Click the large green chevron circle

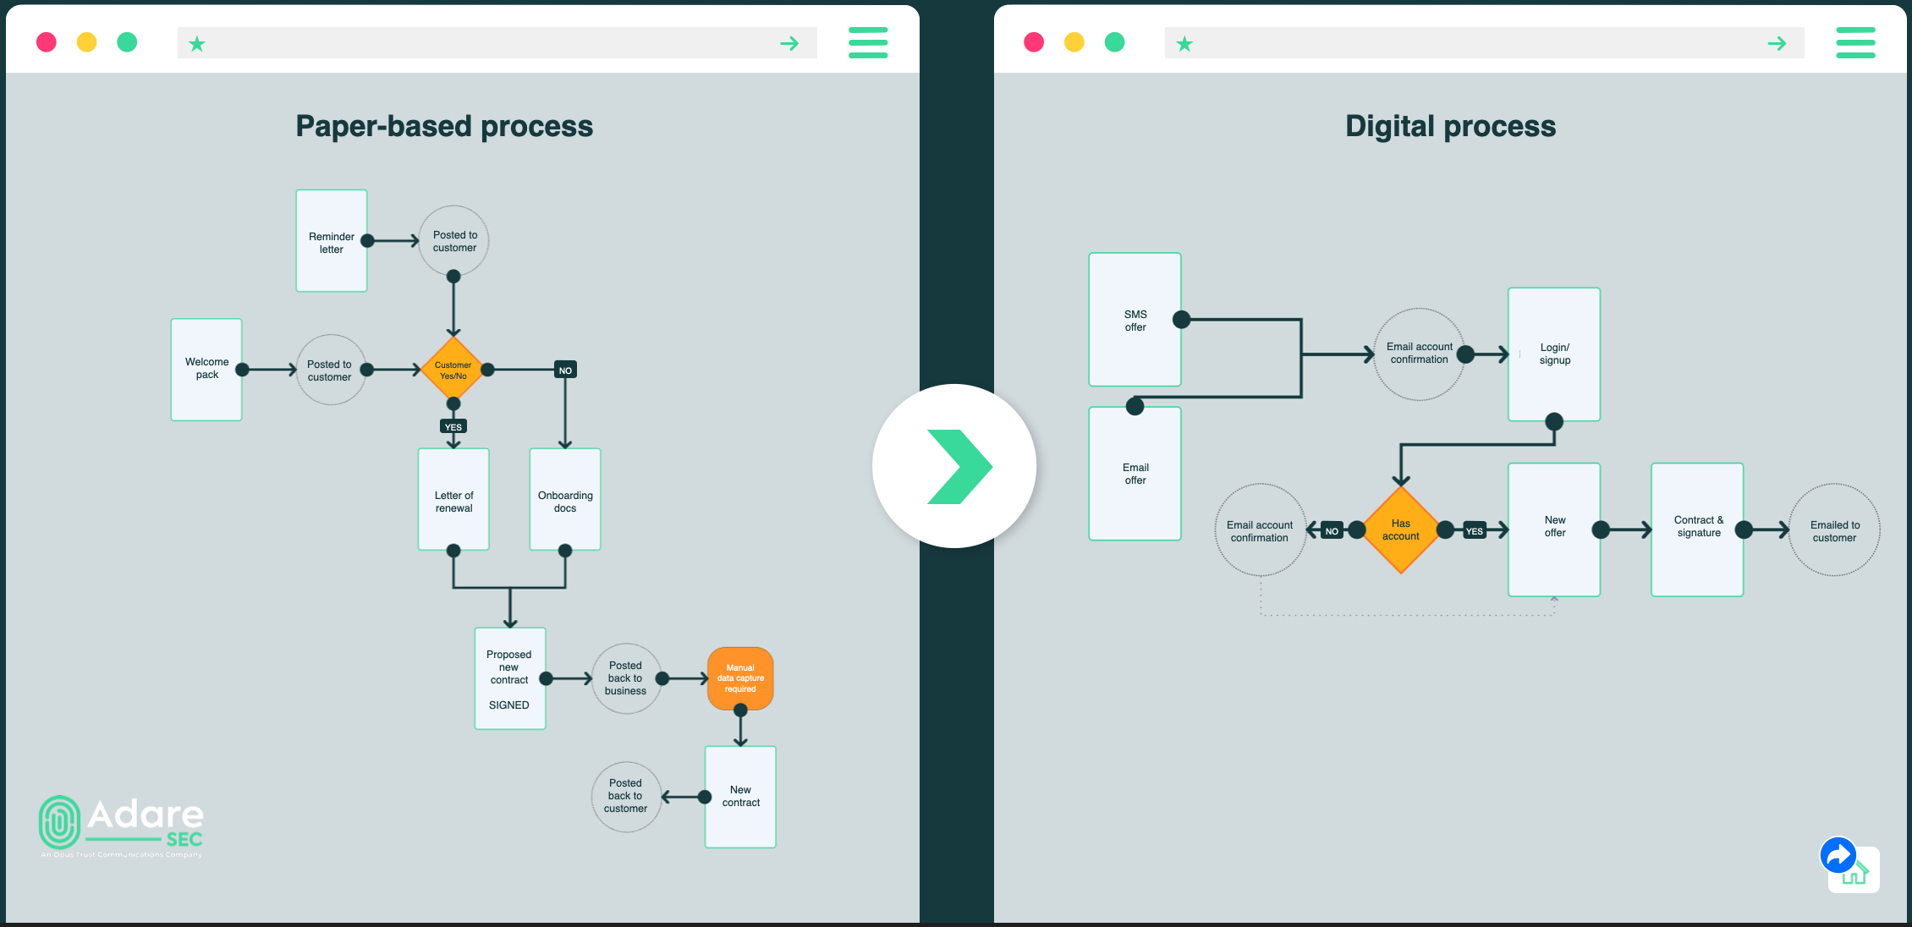coord(954,466)
